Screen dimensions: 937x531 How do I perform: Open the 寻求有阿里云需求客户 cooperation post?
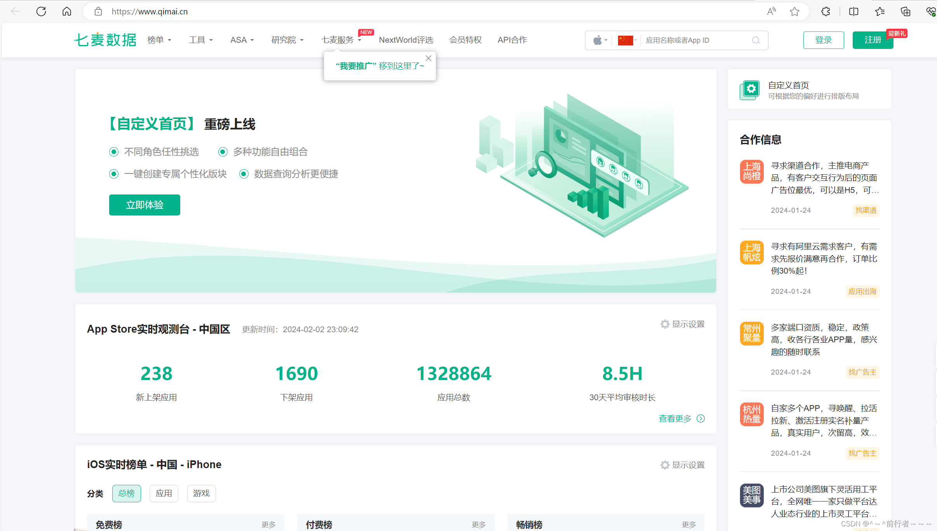(825, 259)
